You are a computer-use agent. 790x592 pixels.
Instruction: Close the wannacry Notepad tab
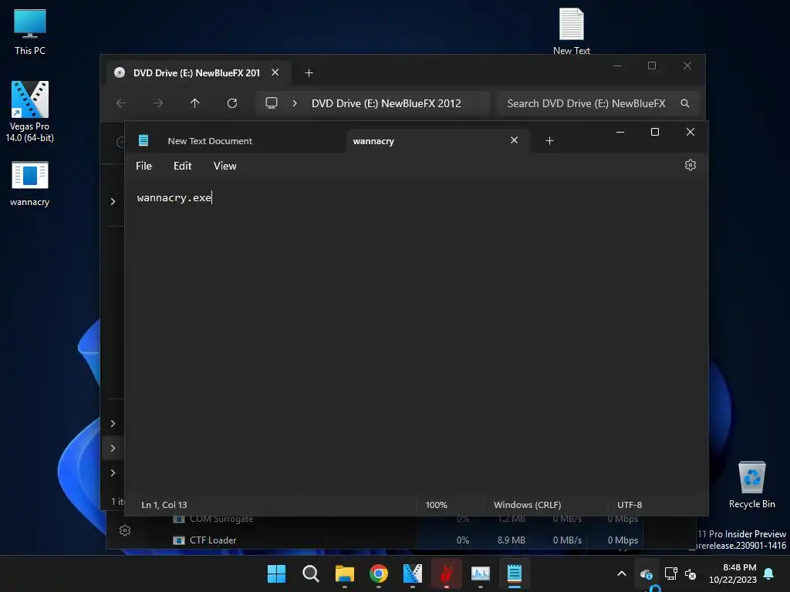click(514, 140)
